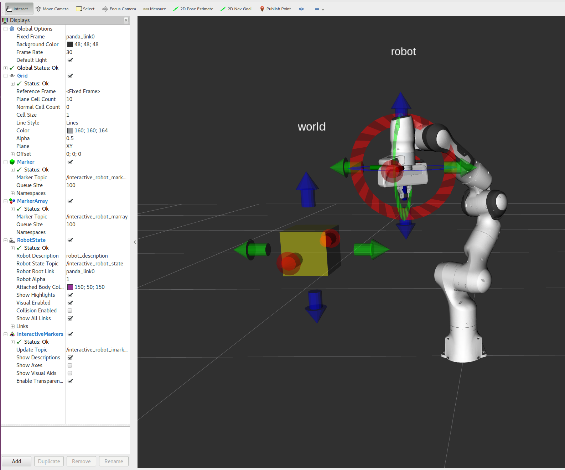Click the plus icon to add a tool
The image size is (565, 470).
pyautogui.click(x=301, y=9)
